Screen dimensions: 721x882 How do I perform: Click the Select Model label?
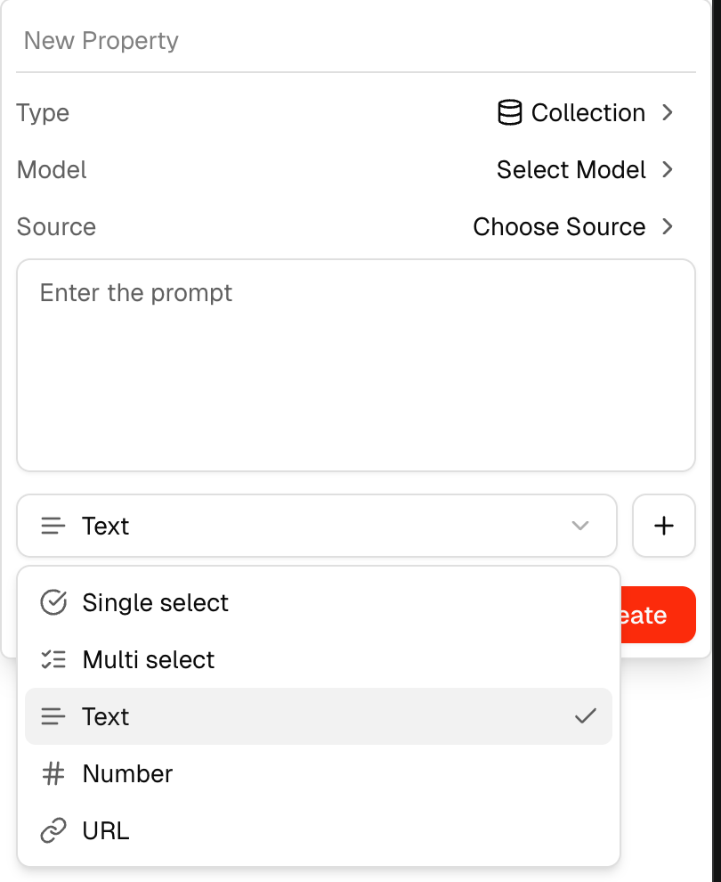(571, 169)
